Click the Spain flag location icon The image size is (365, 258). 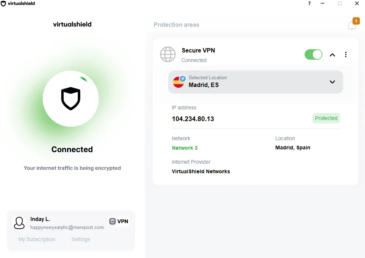point(179,82)
